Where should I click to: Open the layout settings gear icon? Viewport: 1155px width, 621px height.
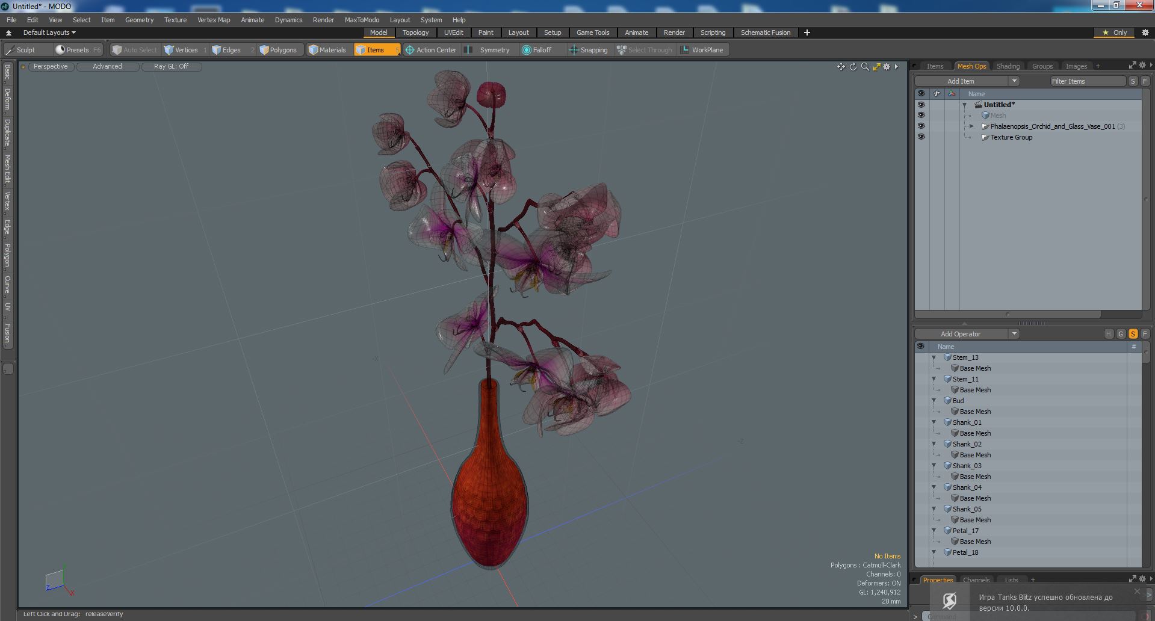coord(1145,32)
